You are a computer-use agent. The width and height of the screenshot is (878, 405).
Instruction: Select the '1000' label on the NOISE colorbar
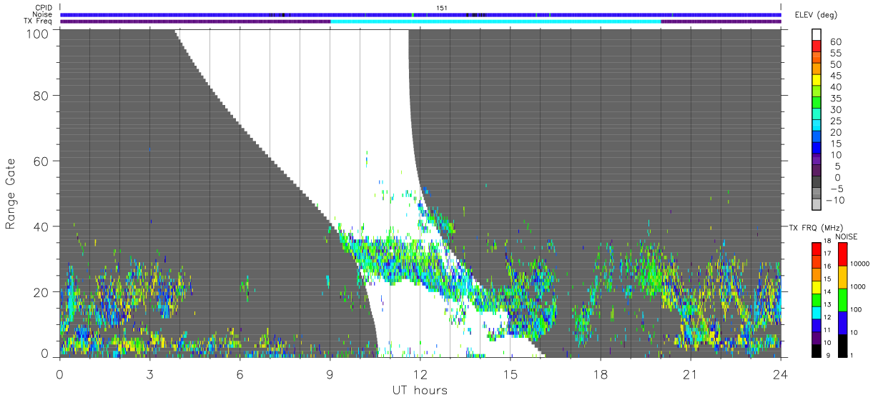tap(859, 286)
